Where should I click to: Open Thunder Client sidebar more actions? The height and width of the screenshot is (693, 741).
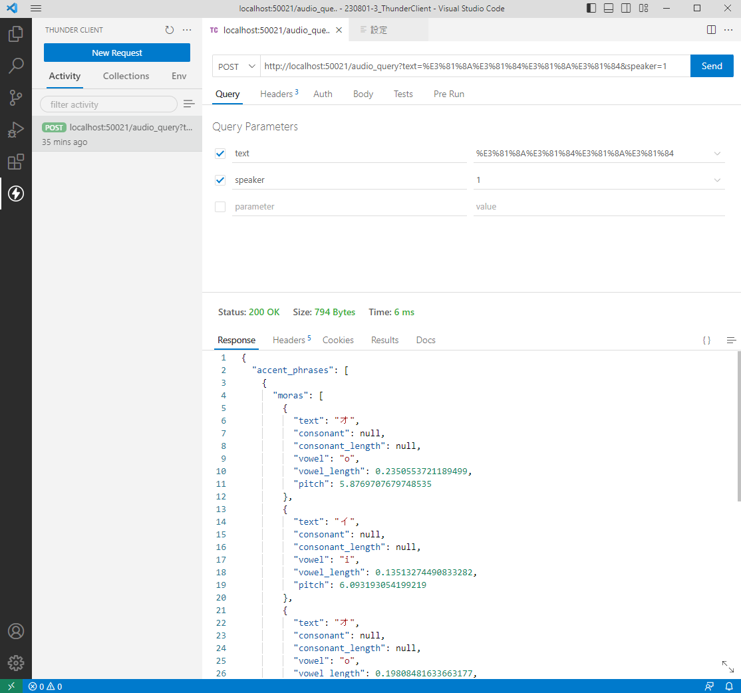click(x=187, y=30)
